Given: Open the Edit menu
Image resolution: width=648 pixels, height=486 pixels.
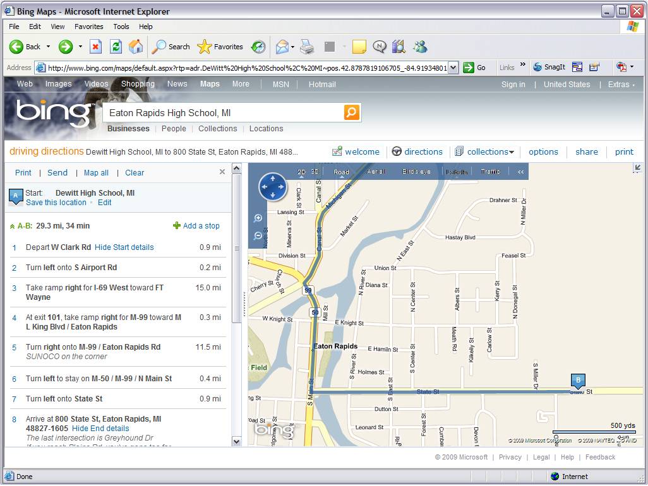Looking at the screenshot, I should 35,27.
